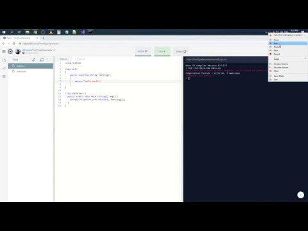This screenshot has height=231, width=308.
Task: Choose Quit in VLC tray menu
Action: (x=288, y=80)
